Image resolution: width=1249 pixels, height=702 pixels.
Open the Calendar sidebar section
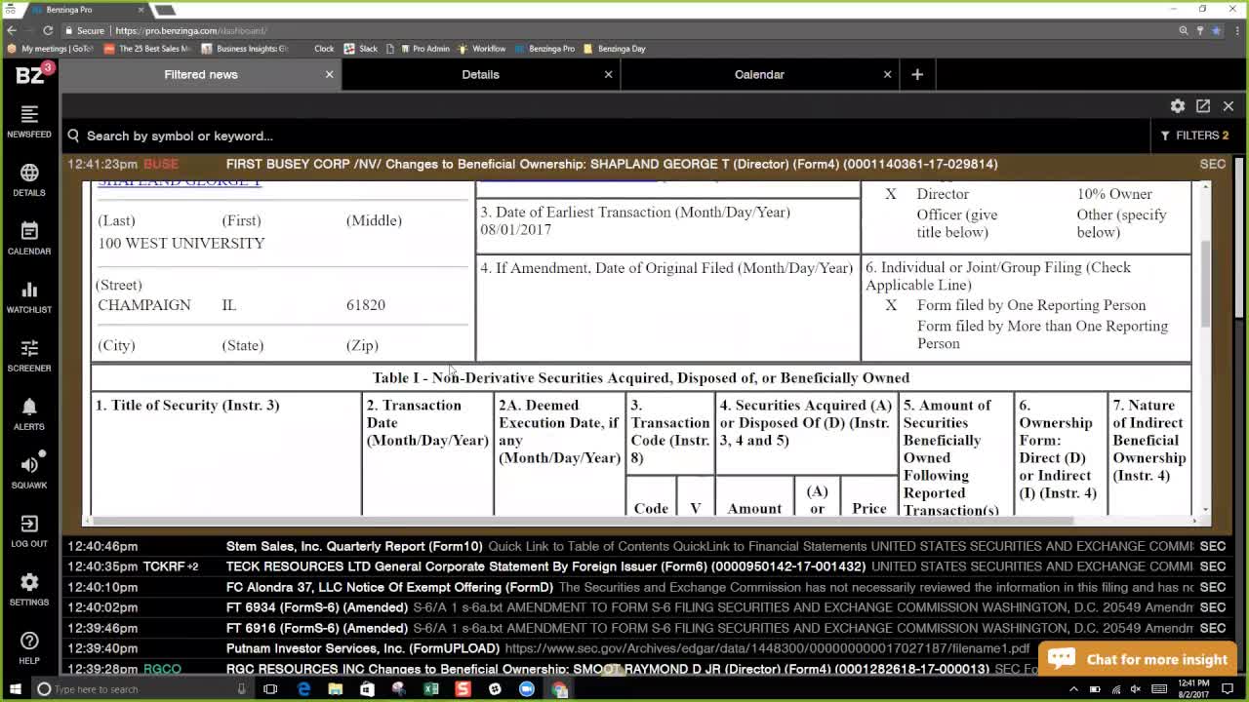click(x=29, y=238)
